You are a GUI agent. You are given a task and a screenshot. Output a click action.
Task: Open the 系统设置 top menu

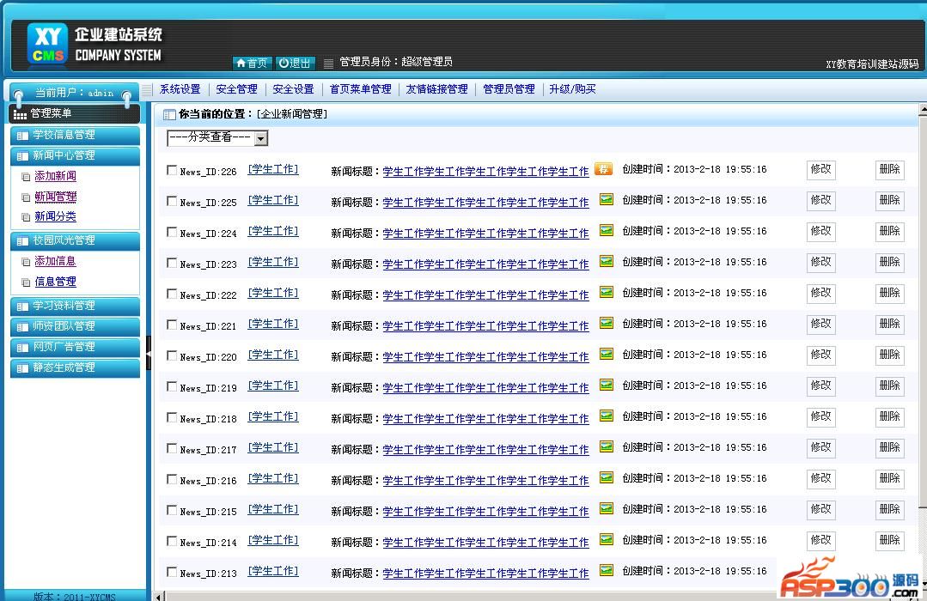point(180,89)
